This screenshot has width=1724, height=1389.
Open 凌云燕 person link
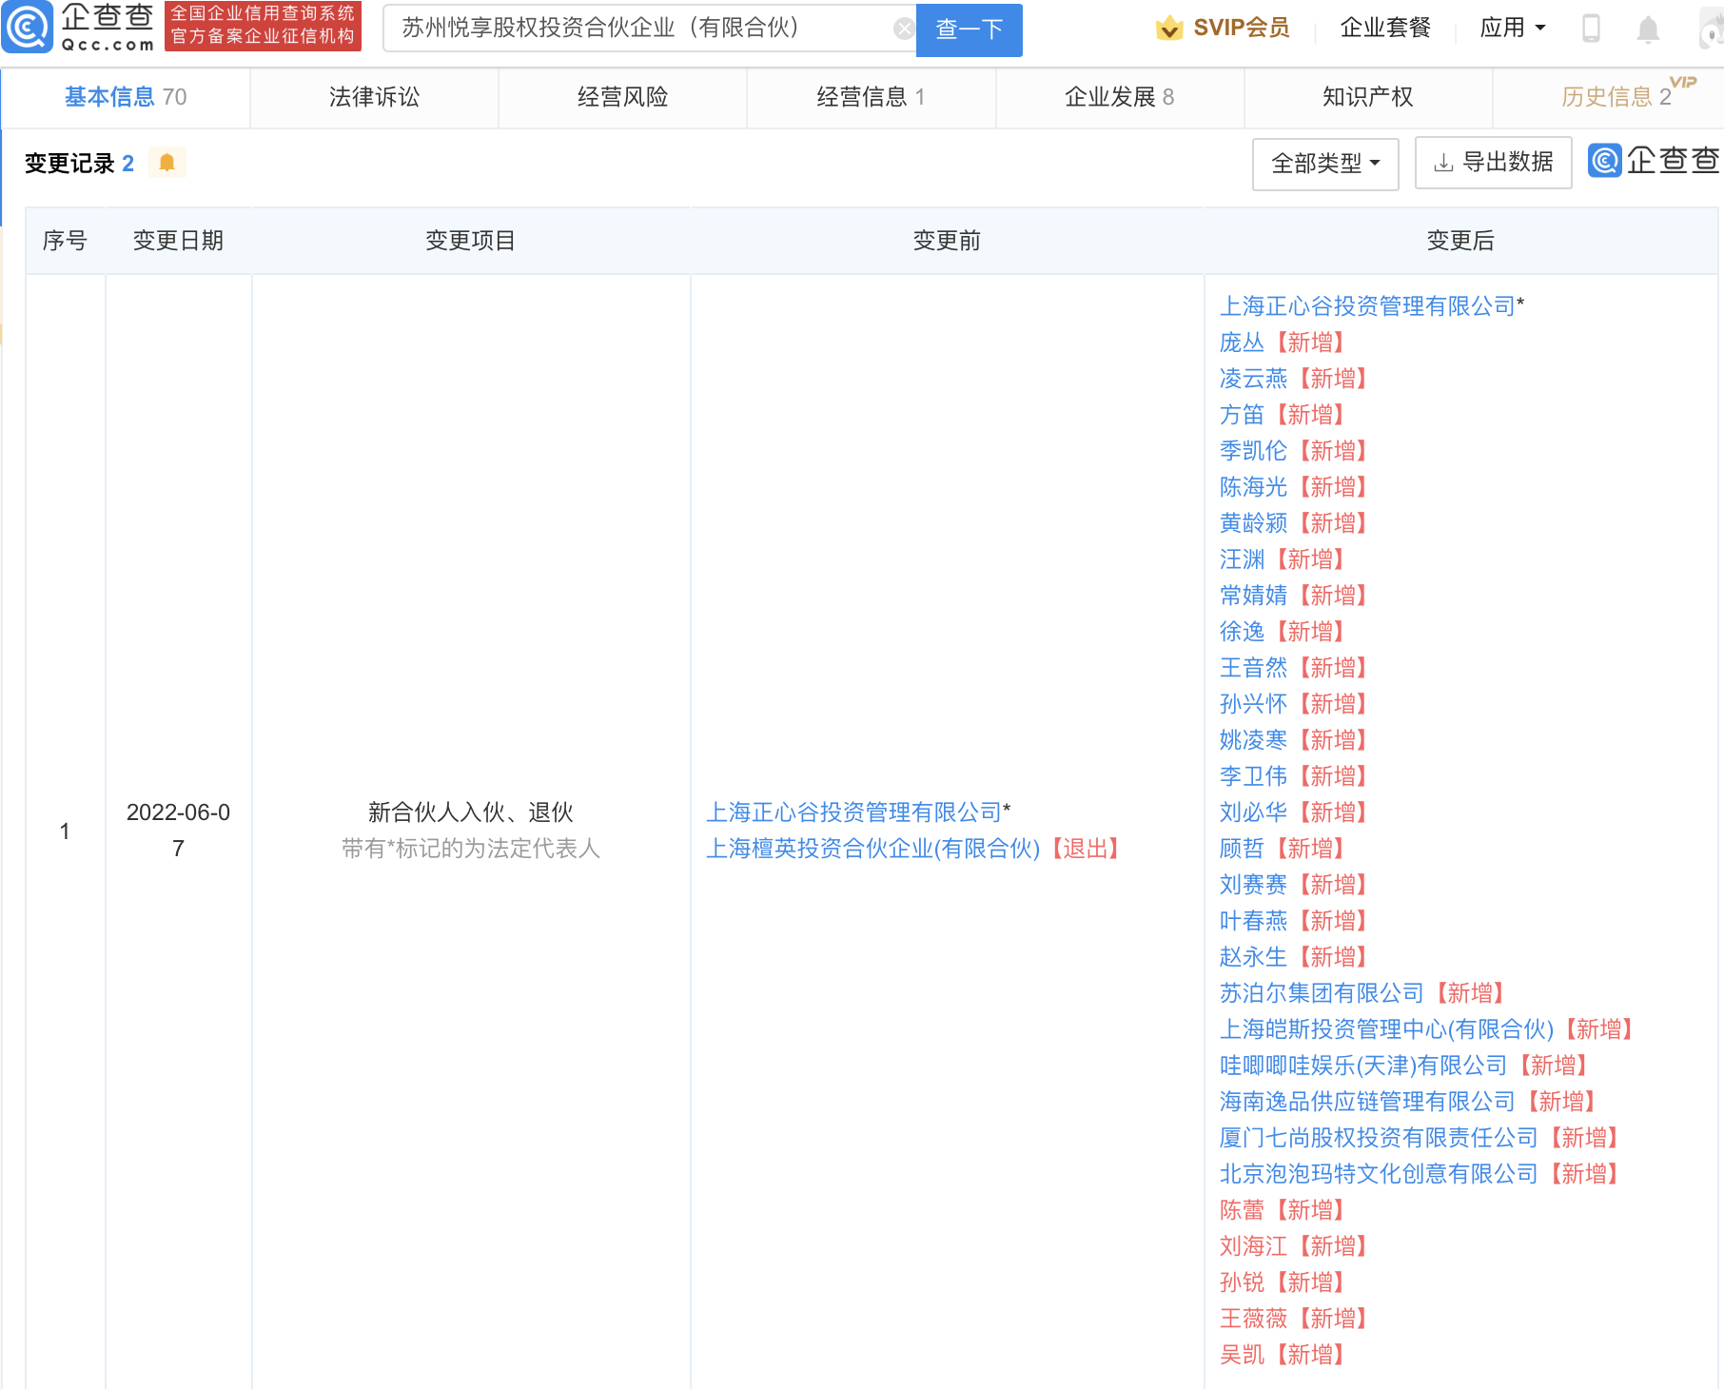[1253, 379]
